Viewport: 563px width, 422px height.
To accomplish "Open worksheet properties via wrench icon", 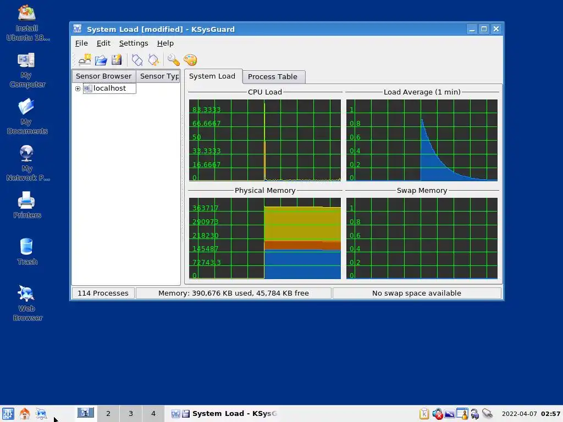I will pos(173,60).
